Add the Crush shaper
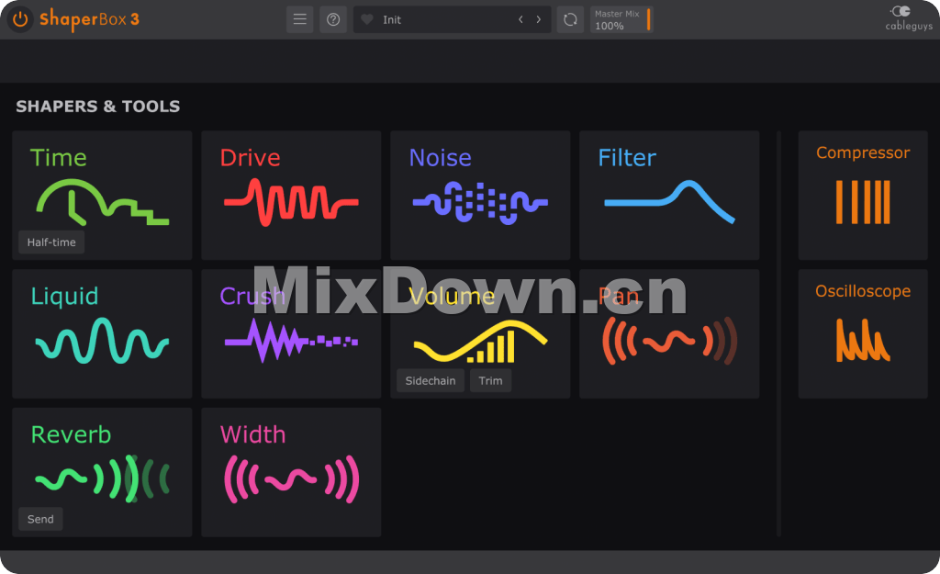The image size is (940, 574). click(291, 333)
